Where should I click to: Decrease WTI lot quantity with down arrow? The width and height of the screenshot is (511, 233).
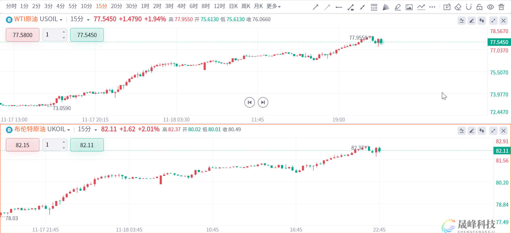[x=64, y=38]
